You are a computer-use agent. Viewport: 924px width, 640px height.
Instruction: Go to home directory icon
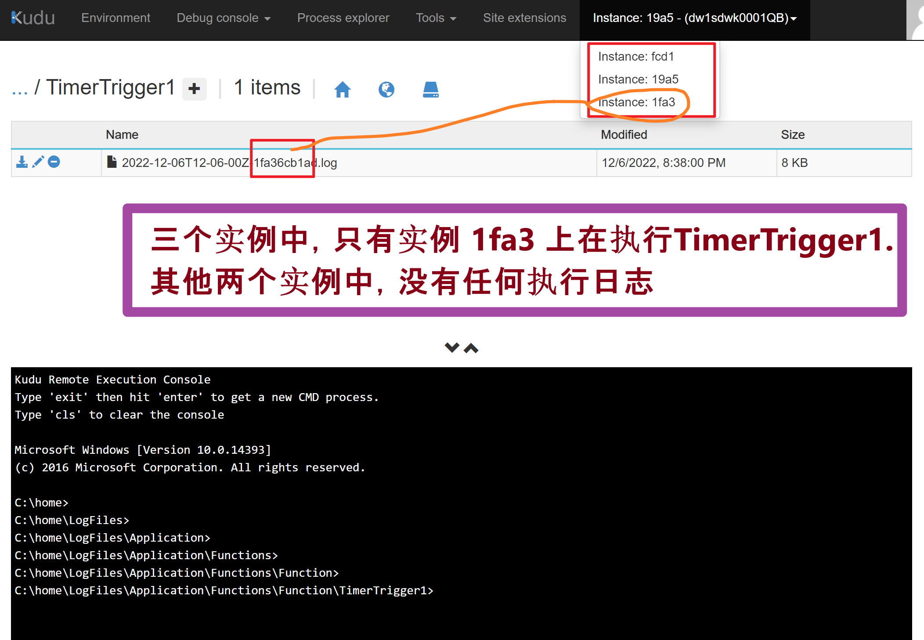pyautogui.click(x=342, y=90)
